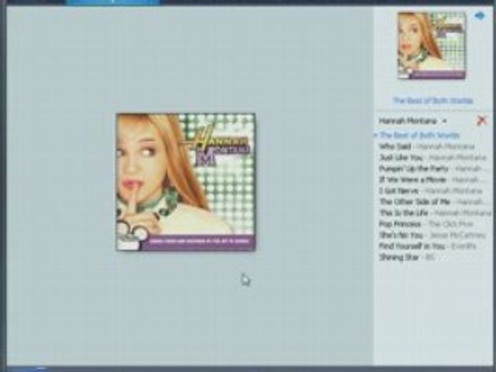Select 'Who Said' in the playlist

426,146
